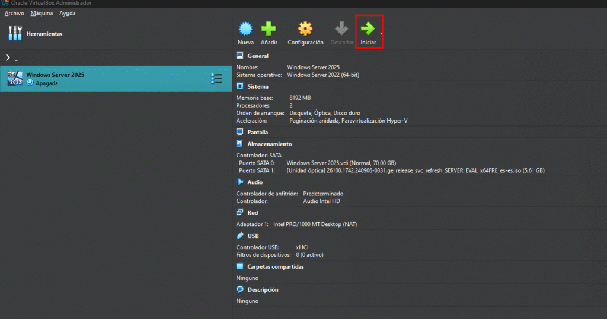Viewport: 607px width, 319px height.
Task: Open the Archivo menu
Action: [x=14, y=13]
